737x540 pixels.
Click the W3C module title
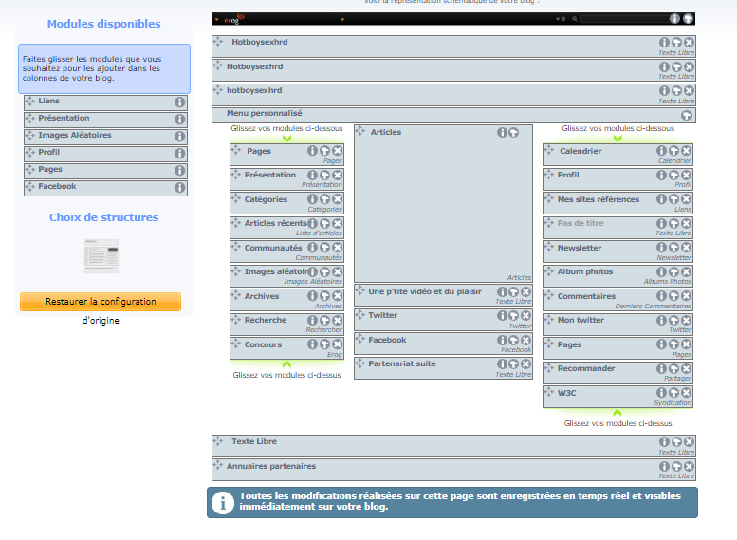[x=567, y=393]
